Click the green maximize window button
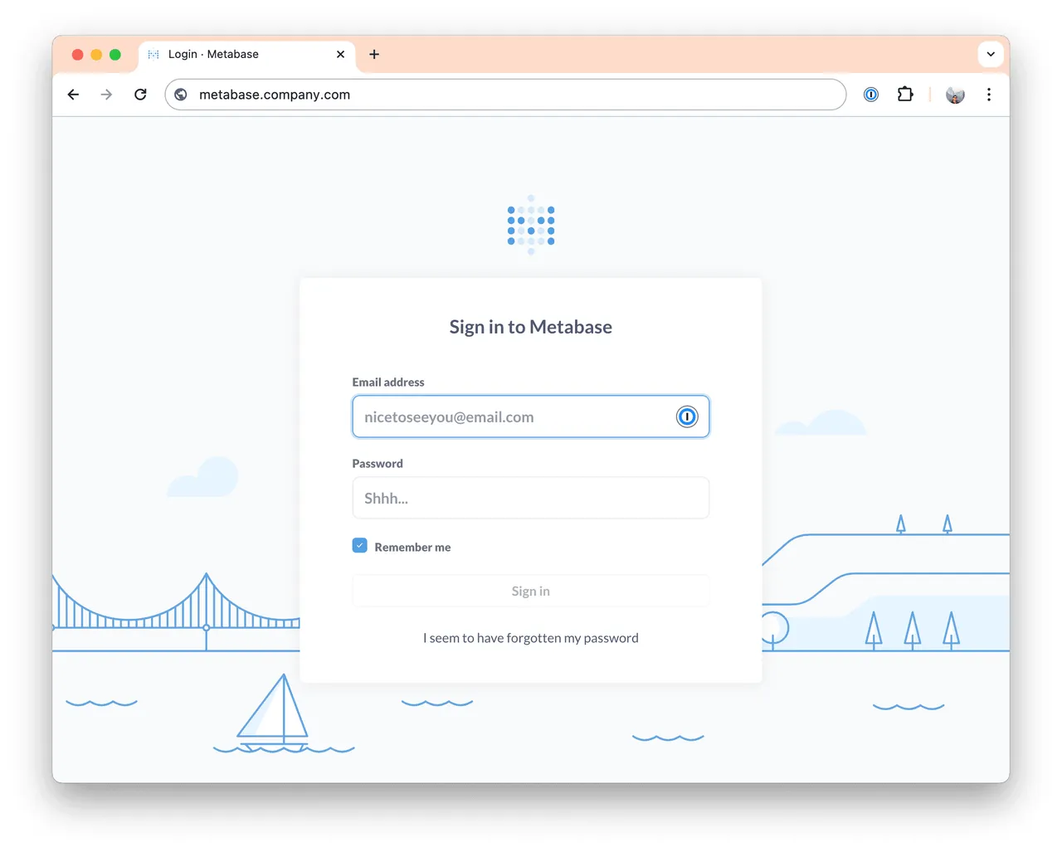 pos(115,55)
